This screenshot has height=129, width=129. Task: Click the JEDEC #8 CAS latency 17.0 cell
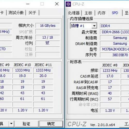click(110, 76)
